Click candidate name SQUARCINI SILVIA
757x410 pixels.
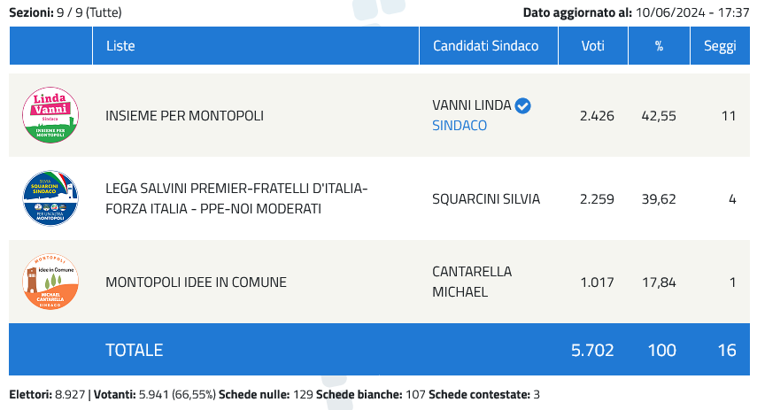(486, 199)
